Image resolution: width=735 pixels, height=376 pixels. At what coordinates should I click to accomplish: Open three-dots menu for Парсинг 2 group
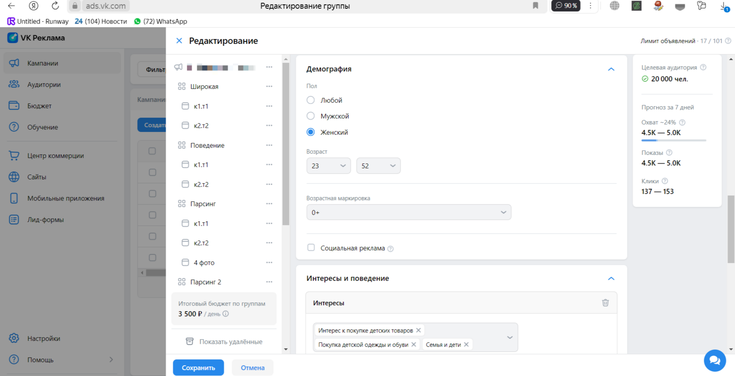pos(269,282)
